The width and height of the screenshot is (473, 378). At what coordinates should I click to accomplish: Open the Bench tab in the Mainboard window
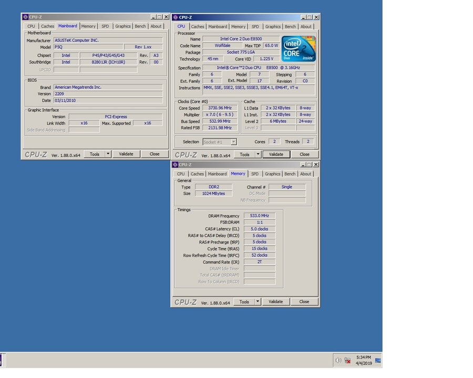pos(140,26)
